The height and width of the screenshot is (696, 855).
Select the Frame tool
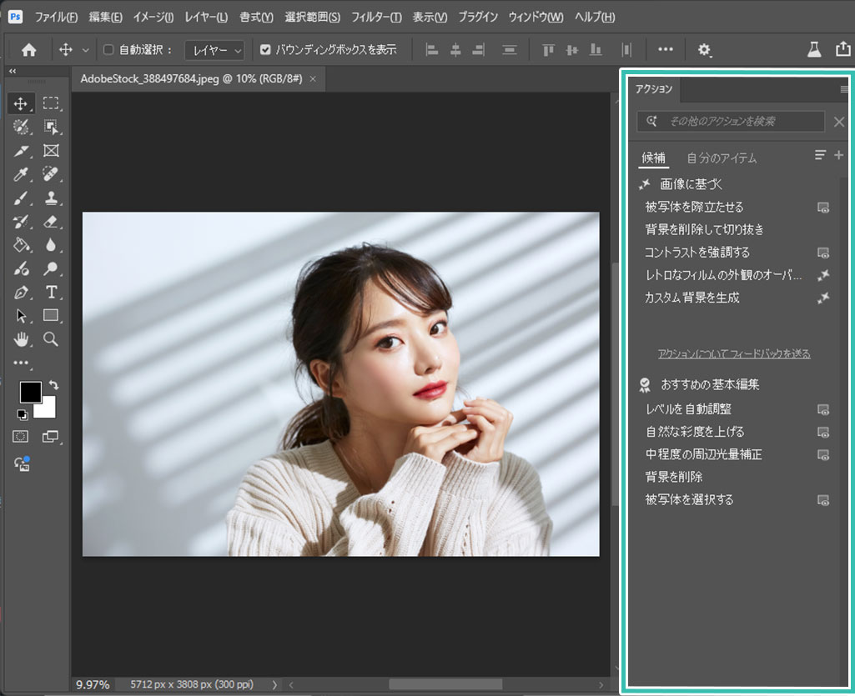tap(51, 150)
